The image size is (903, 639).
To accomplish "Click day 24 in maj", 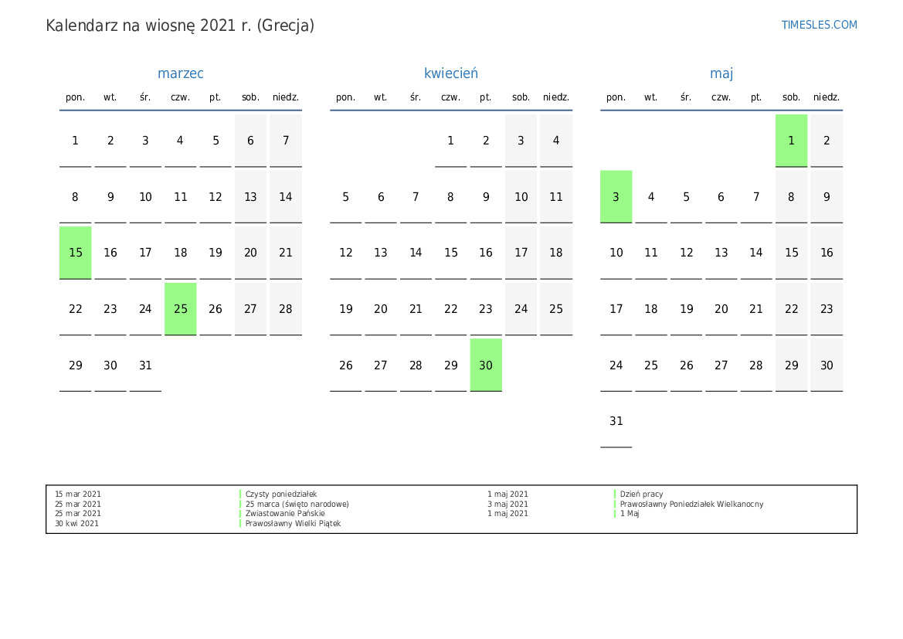I will click(616, 365).
